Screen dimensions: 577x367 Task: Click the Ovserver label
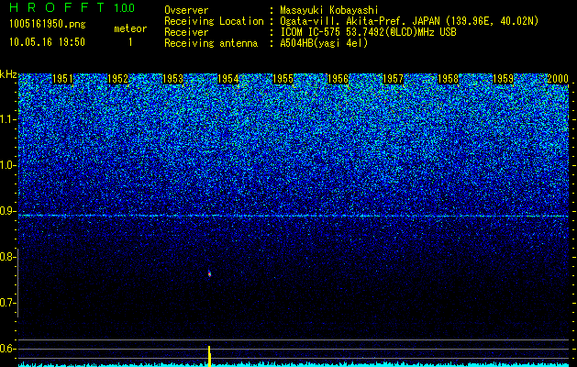(186, 10)
